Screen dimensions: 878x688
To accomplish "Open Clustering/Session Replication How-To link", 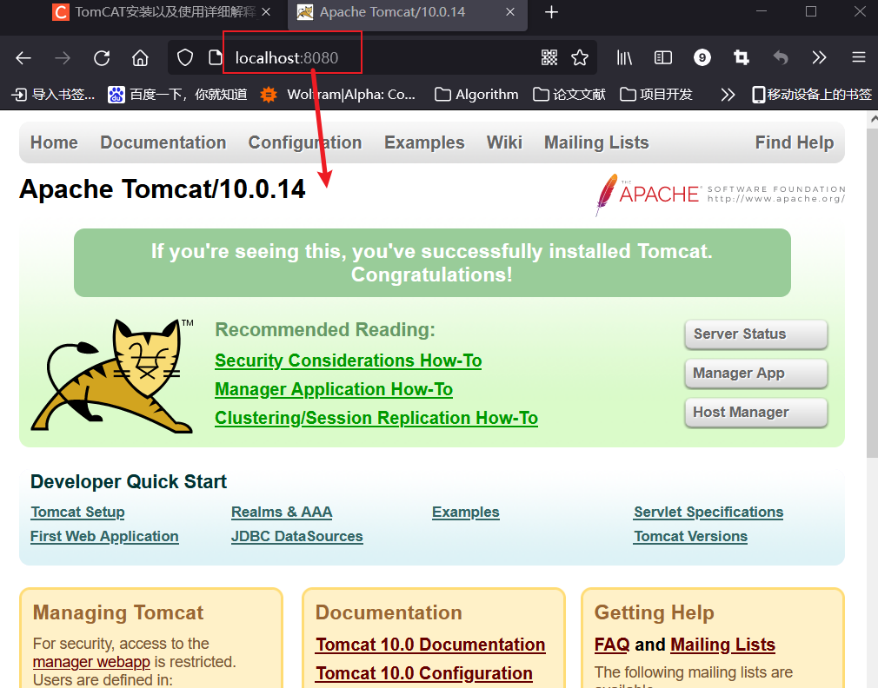I will tap(376, 418).
